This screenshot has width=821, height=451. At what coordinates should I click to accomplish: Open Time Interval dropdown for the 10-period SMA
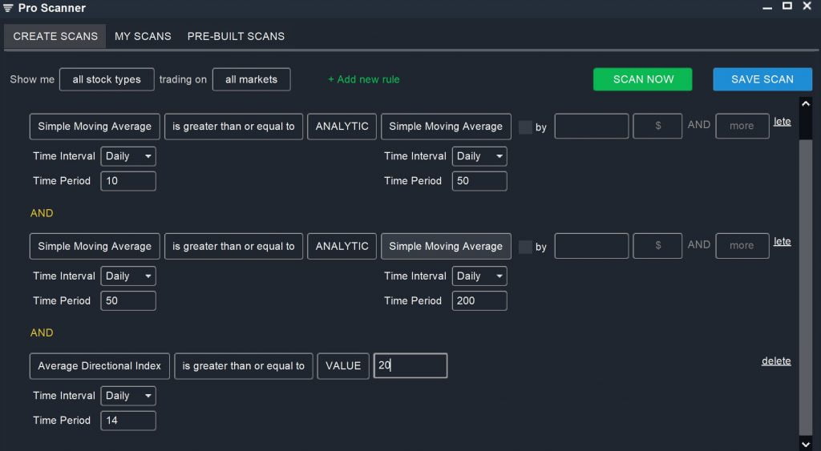pos(128,156)
